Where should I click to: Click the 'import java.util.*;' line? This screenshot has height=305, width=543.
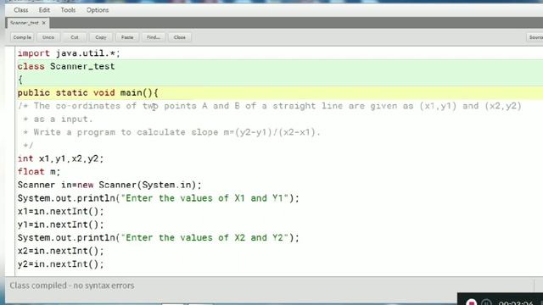coord(69,53)
